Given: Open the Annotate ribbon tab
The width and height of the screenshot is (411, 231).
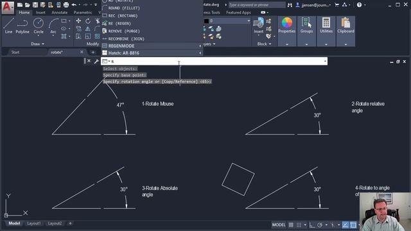Looking at the screenshot, I should 60,12.
